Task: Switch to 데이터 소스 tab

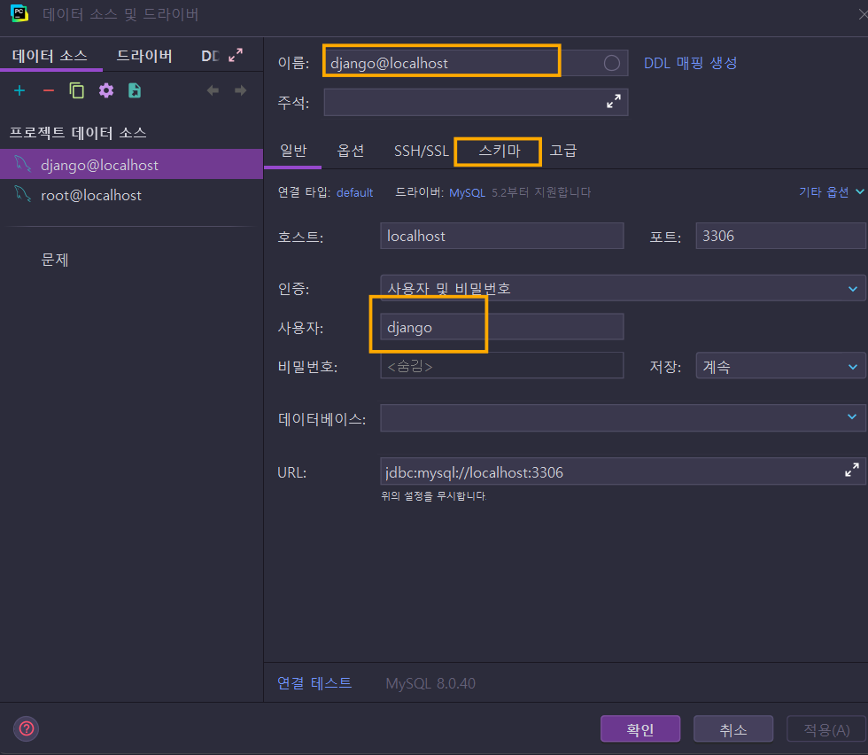Action: click(50, 56)
